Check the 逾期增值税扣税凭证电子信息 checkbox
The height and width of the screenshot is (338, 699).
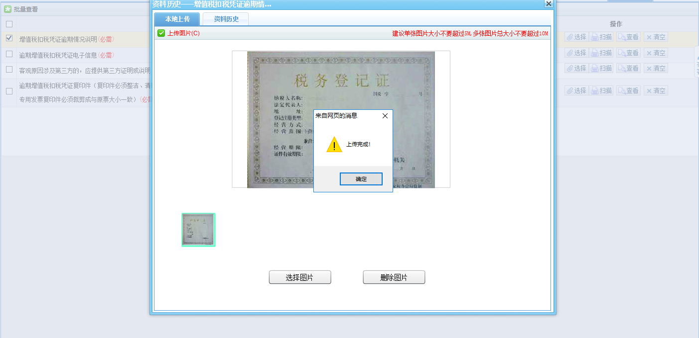pyautogui.click(x=8, y=55)
